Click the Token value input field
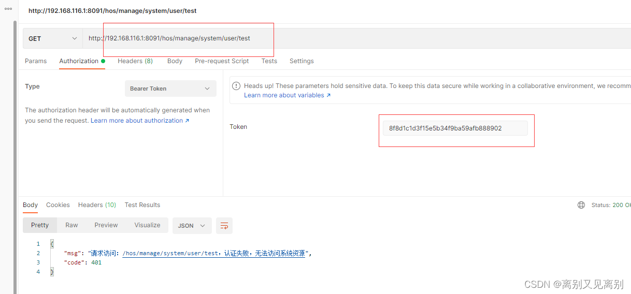This screenshot has width=631, height=294. [x=455, y=128]
